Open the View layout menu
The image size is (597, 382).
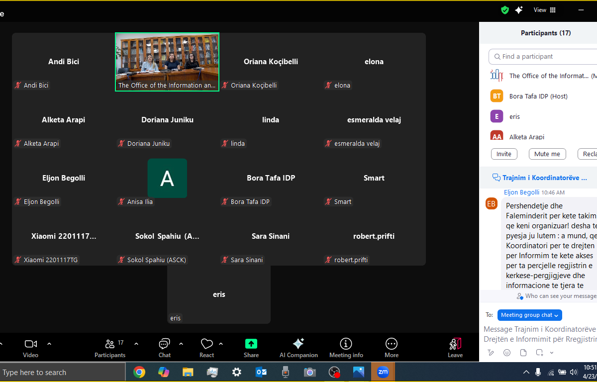[x=545, y=10]
